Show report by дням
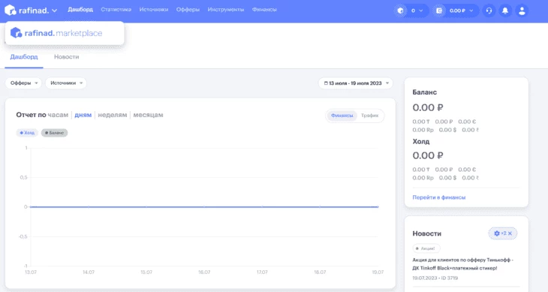This screenshot has height=292, width=548. click(x=83, y=115)
